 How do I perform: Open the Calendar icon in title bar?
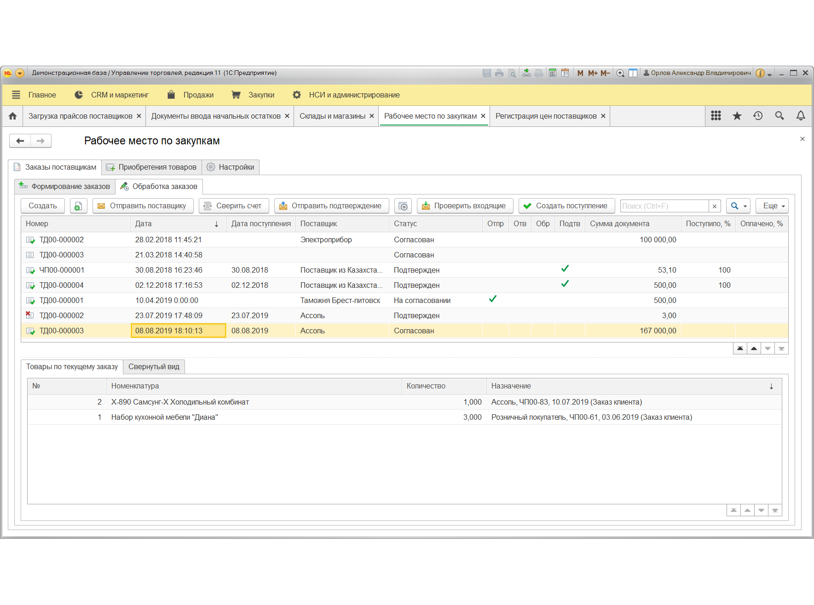[565, 73]
